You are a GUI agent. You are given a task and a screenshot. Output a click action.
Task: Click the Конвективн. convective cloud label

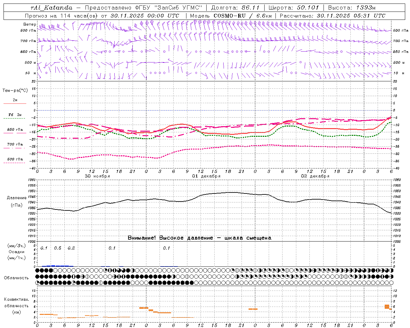(x=17, y=299)
